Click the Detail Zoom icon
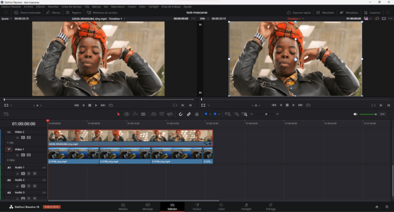The width and height of the screenshot is (394, 212). tap(236, 114)
